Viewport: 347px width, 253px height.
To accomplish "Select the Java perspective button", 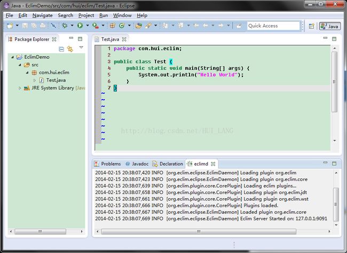I will [330, 26].
